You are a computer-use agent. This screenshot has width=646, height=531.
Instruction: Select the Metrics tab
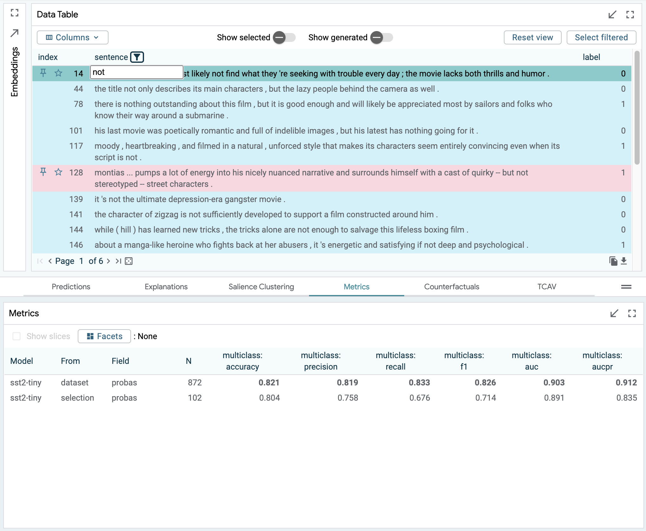point(357,287)
